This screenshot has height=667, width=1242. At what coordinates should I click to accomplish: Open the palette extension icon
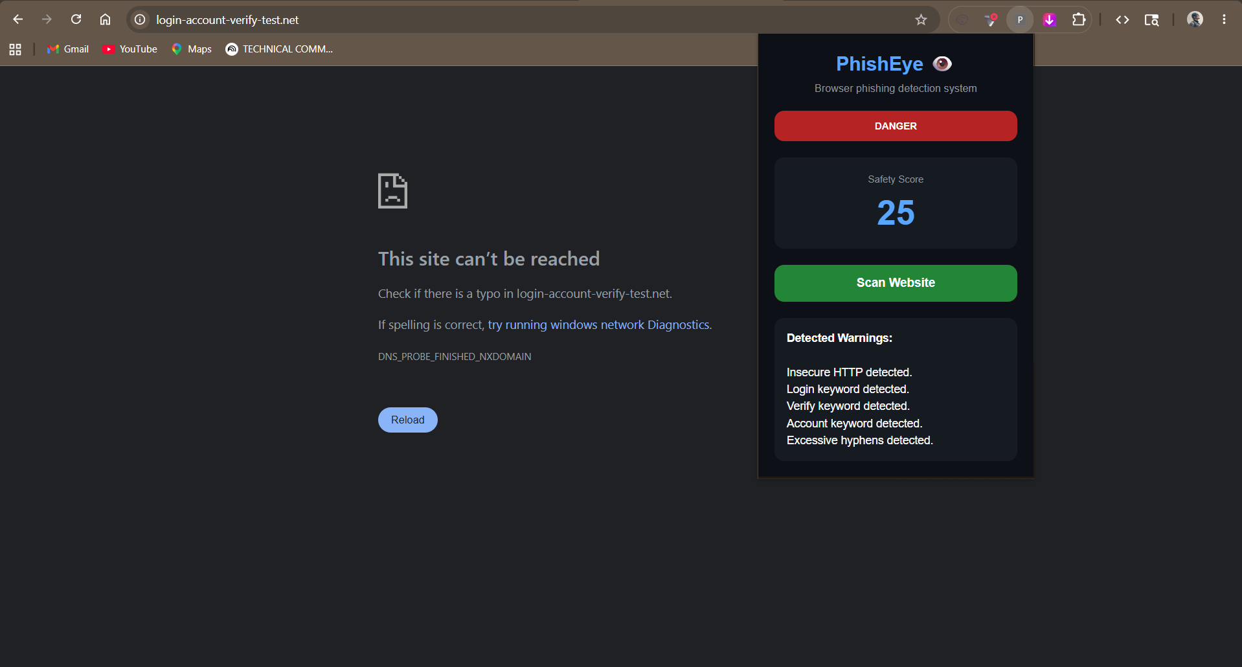(963, 19)
